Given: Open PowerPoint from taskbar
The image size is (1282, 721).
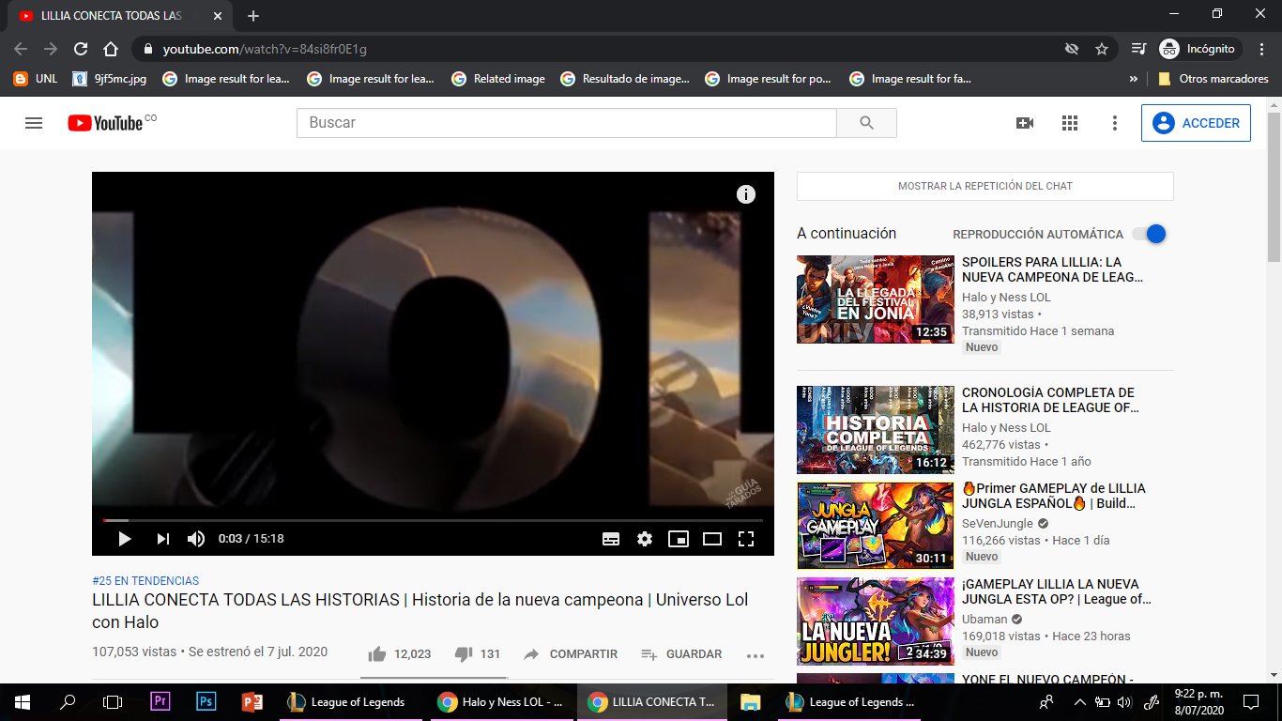Looking at the screenshot, I should click(x=252, y=701).
